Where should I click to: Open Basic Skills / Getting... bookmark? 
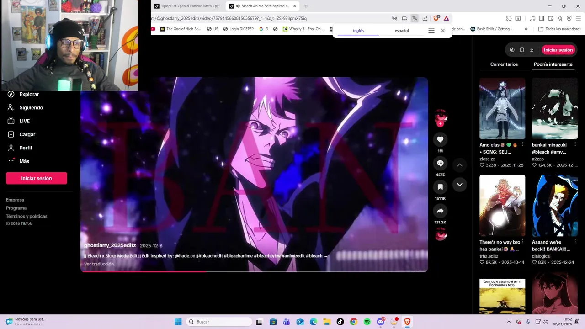(x=491, y=29)
